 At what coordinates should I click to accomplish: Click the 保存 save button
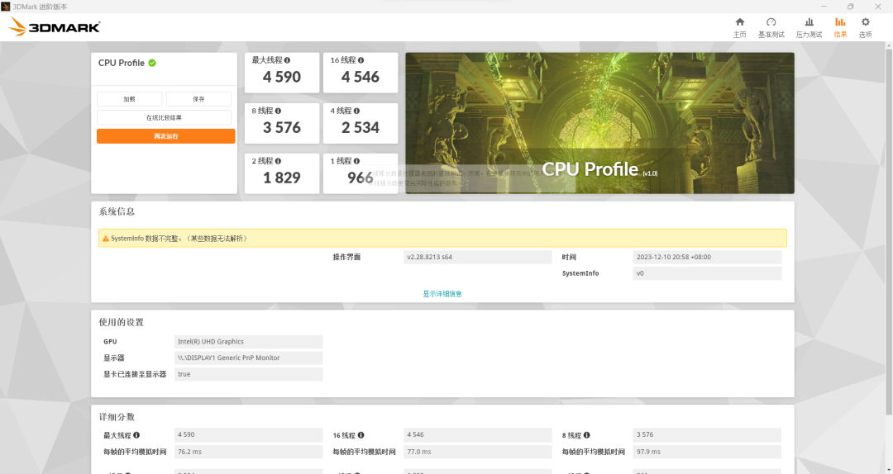tap(198, 99)
